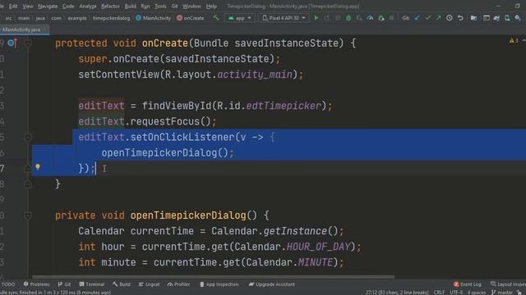Open the Device Manager phone icon
Screen dimensions: 526x295
point(507,18)
